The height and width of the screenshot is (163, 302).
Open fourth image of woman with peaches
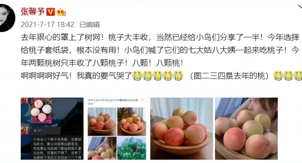[246, 129]
